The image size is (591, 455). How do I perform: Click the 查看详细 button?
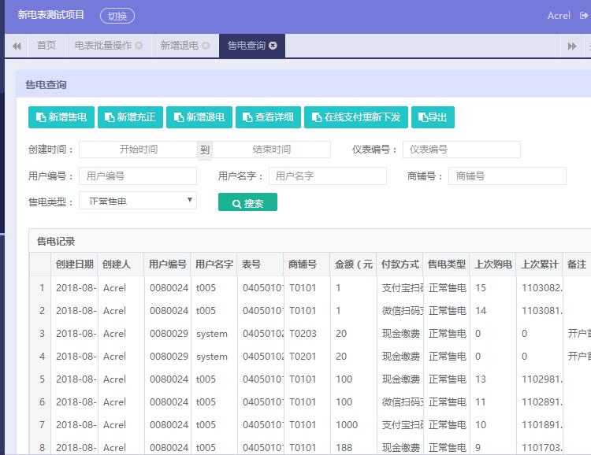269,117
